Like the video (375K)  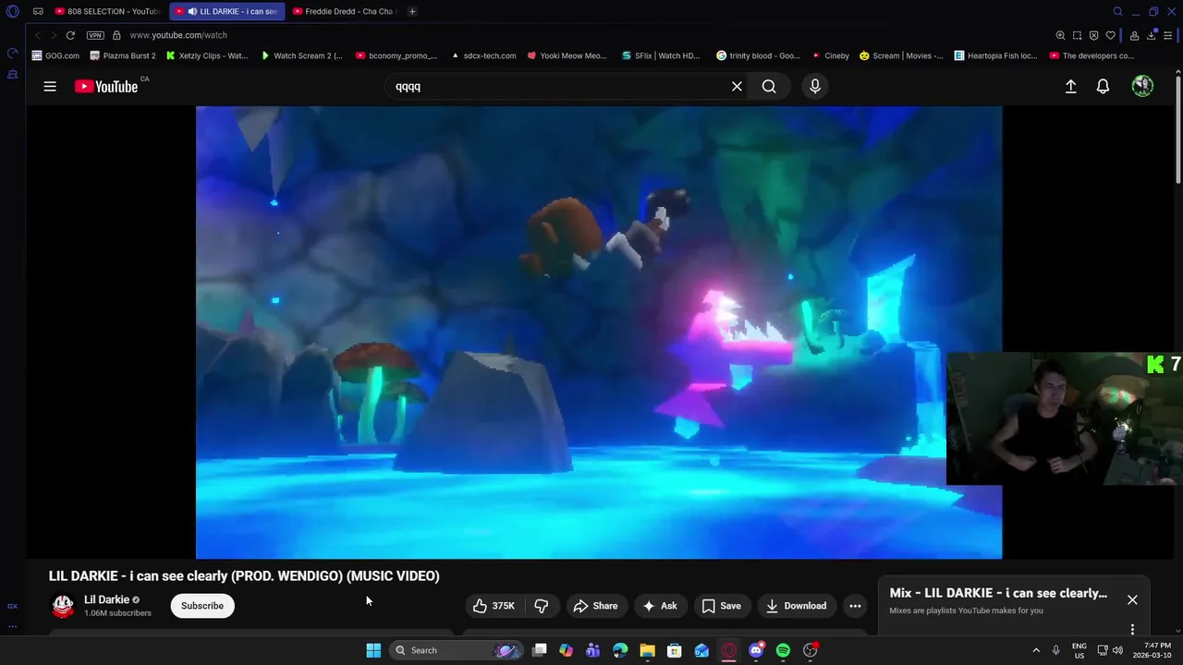(x=494, y=606)
